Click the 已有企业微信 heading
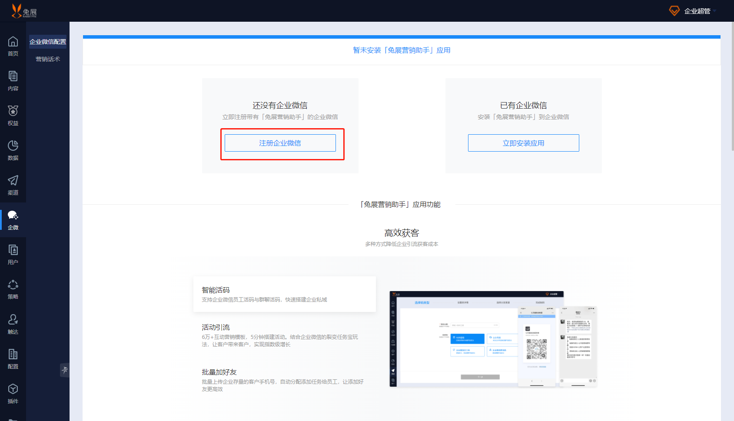 point(524,106)
